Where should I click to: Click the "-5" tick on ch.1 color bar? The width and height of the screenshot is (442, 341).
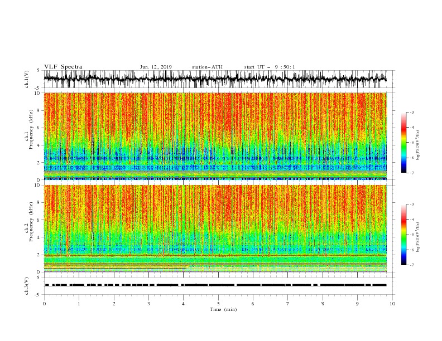(411, 143)
